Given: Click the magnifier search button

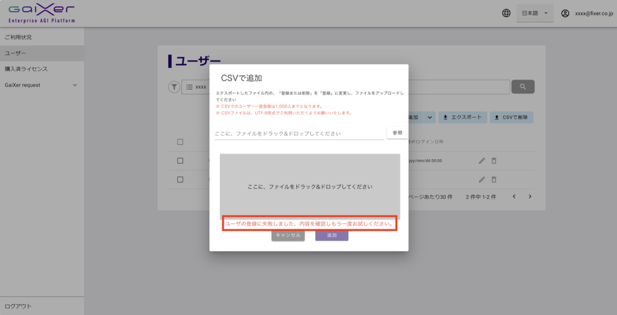Looking at the screenshot, I should pos(522,87).
